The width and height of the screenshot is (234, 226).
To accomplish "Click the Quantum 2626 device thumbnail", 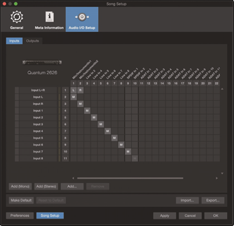I will pos(42,63).
